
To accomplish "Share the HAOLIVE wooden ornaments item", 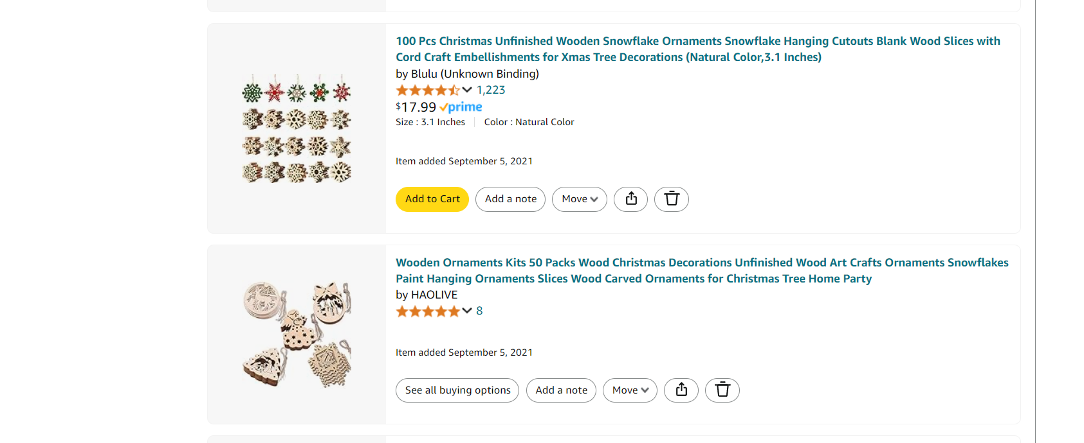I will (682, 390).
